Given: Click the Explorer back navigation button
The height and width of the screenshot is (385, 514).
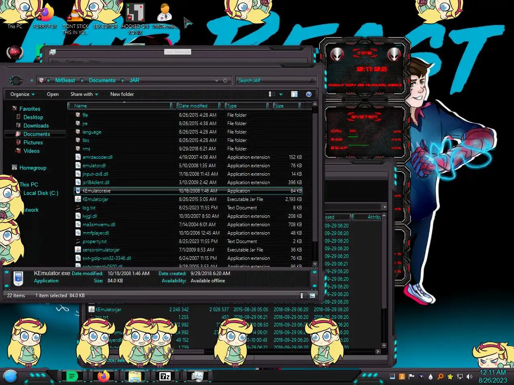Looking at the screenshot, I should tap(16, 80).
